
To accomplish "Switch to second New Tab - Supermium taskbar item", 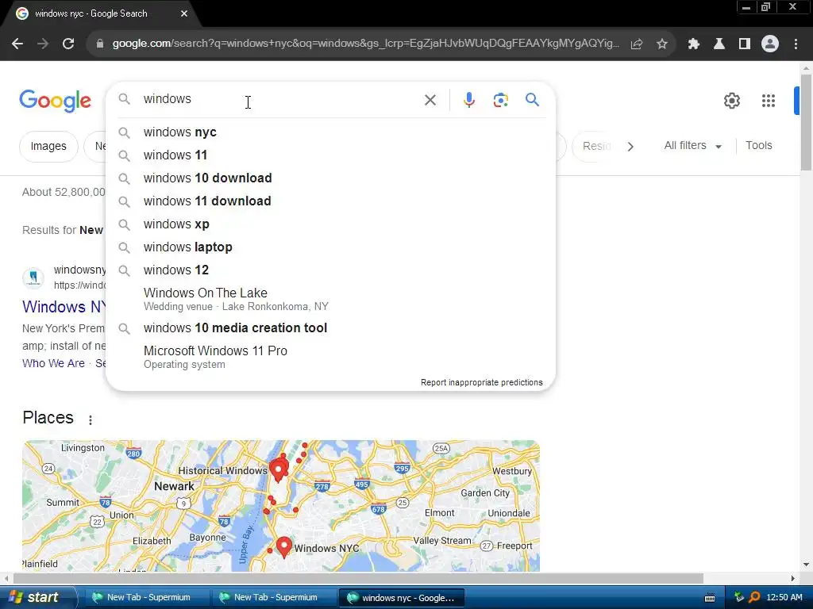I will pos(273,598).
